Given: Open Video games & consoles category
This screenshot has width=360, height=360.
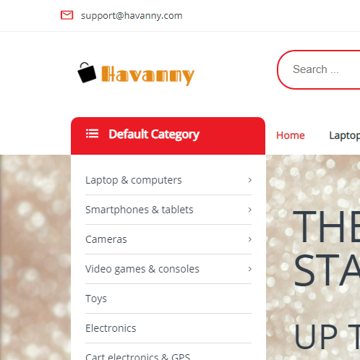Looking at the screenshot, I should [142, 269].
